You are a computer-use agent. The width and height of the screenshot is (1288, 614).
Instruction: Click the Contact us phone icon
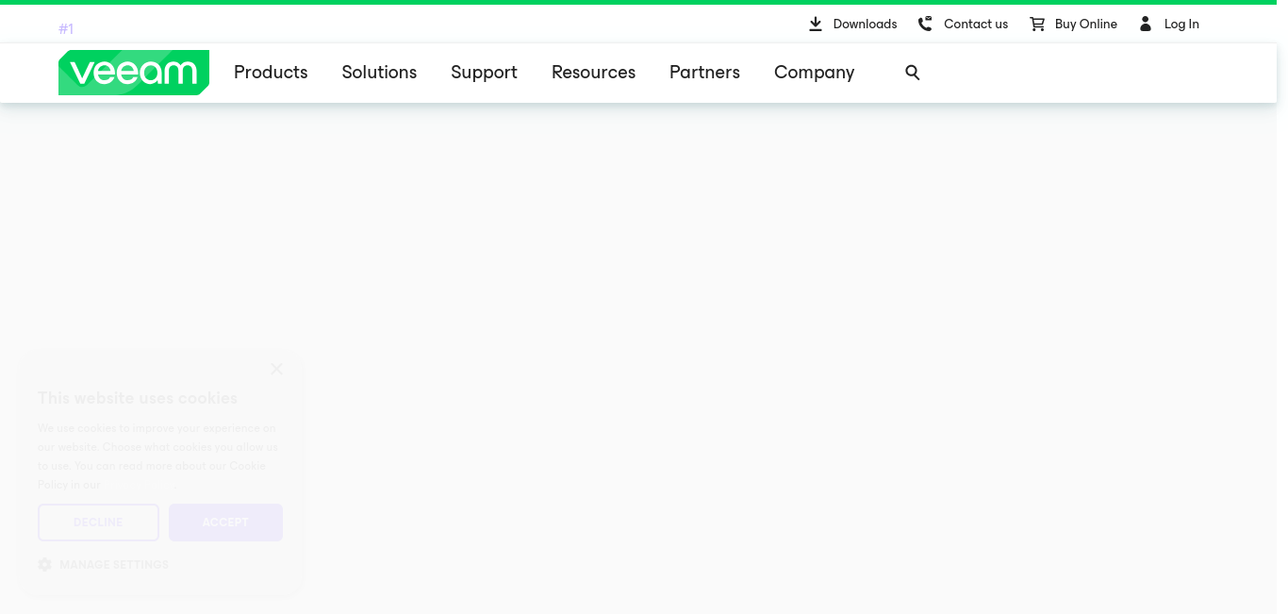925,24
